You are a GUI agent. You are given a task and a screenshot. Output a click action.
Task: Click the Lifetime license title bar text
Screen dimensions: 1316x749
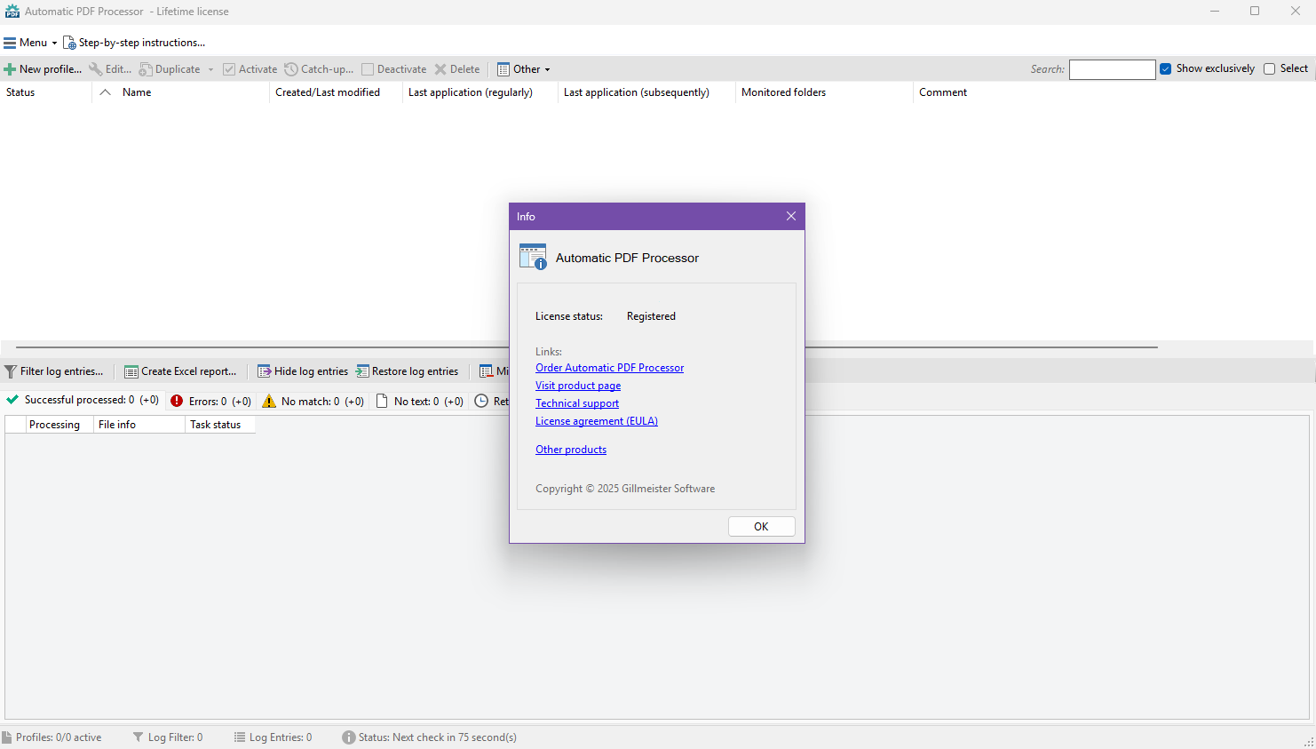tap(193, 12)
